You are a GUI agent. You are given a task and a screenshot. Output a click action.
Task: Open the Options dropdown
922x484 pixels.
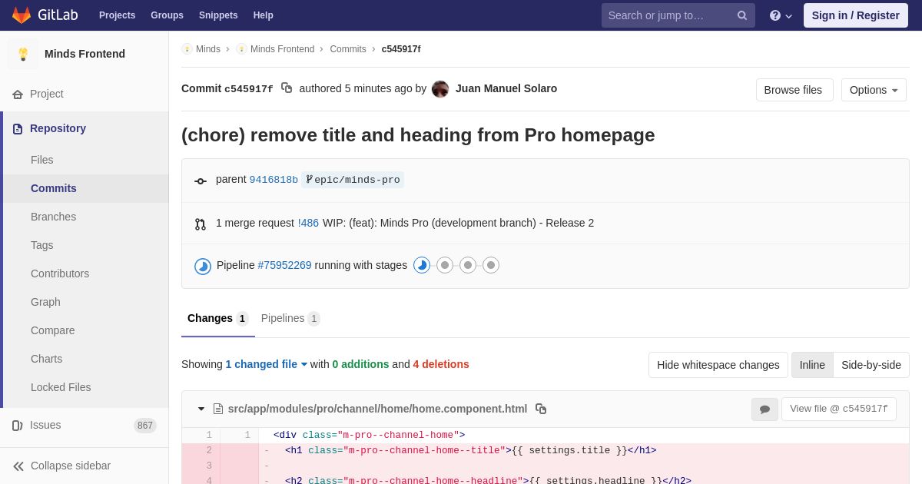pos(874,90)
